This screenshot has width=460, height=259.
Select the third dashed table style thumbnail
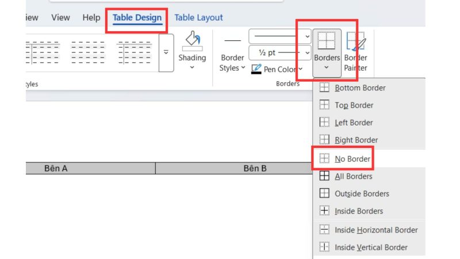click(135, 53)
